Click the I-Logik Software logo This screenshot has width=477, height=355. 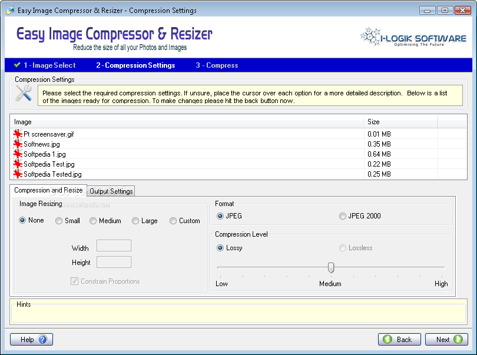coord(413,37)
